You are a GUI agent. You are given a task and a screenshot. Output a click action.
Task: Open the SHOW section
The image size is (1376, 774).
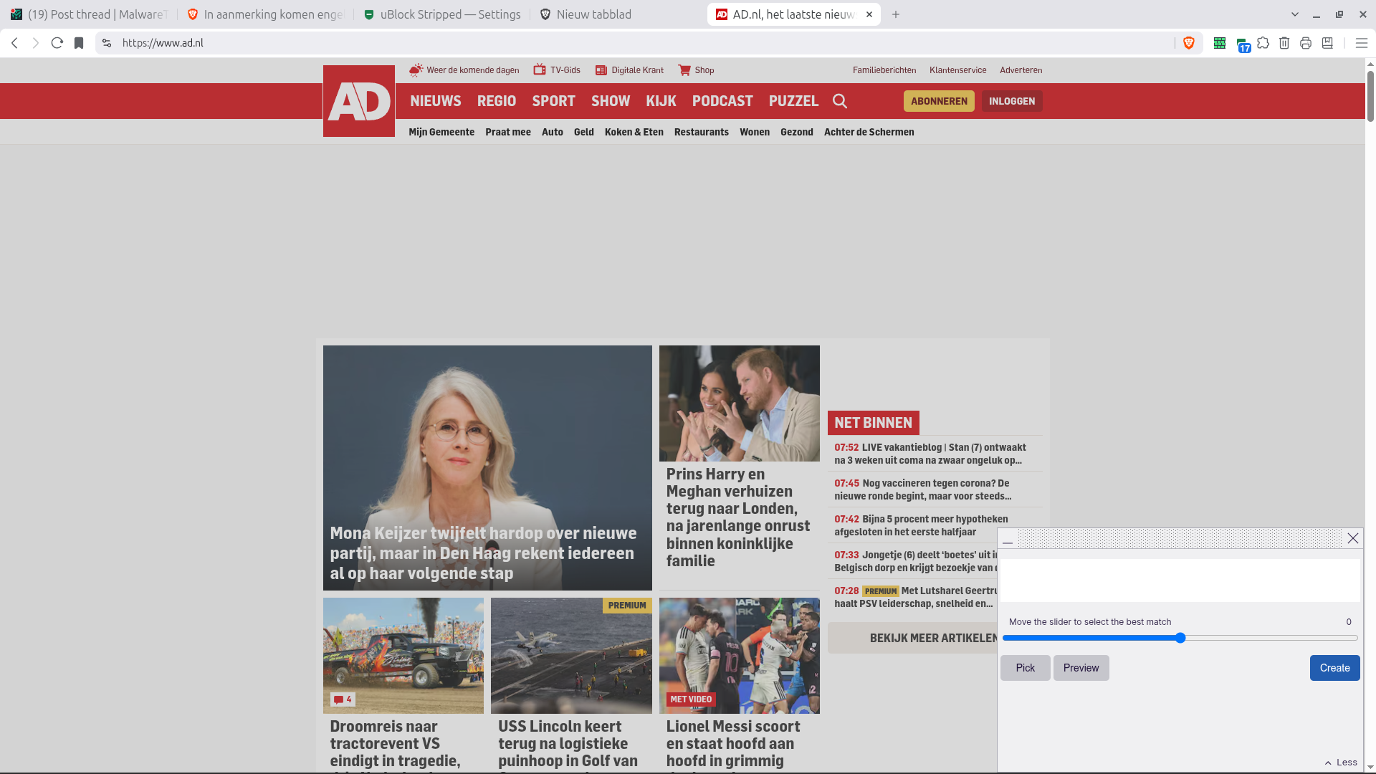[611, 101]
